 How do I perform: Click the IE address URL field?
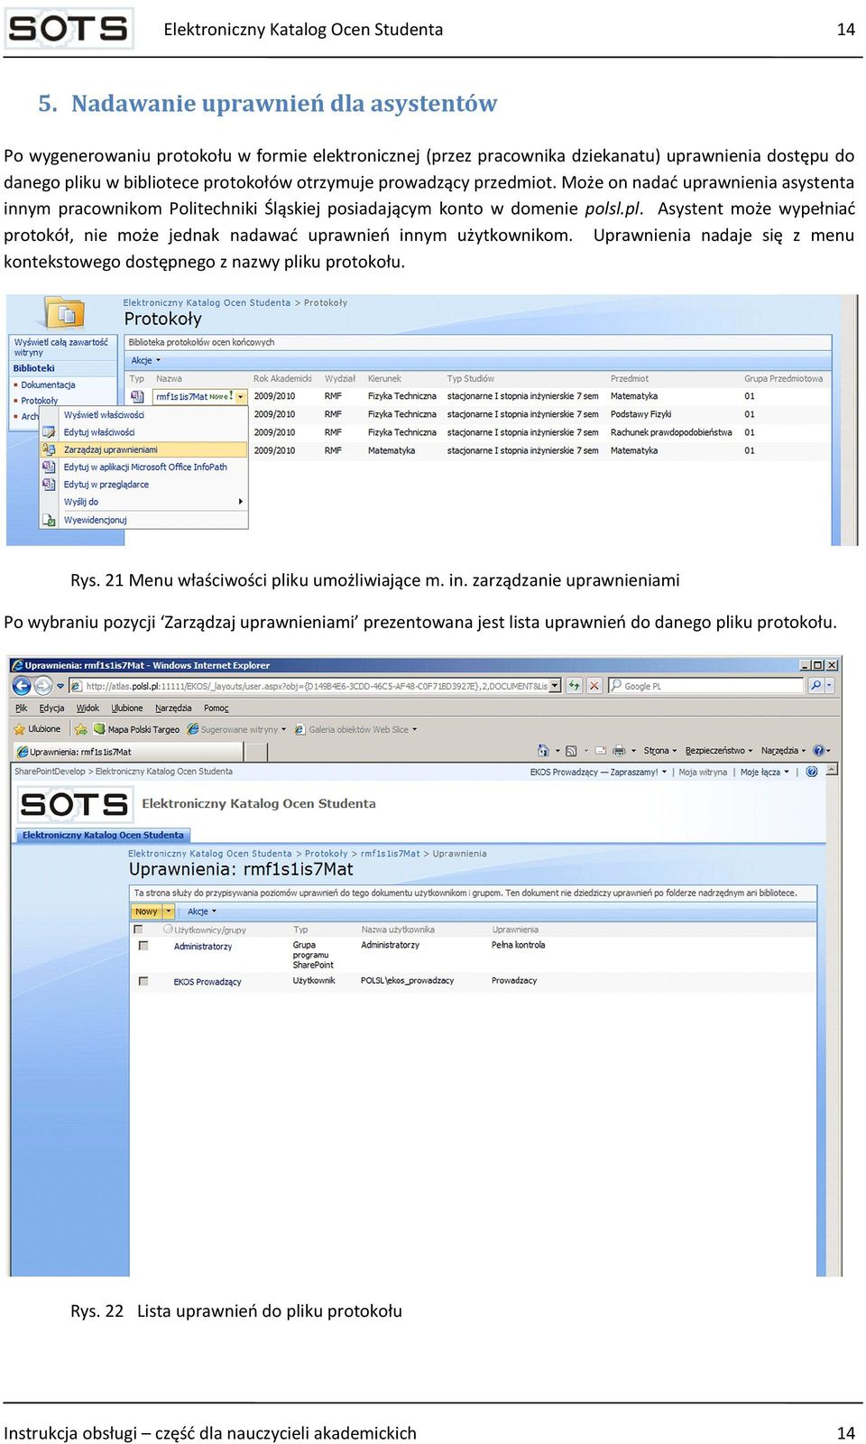[309, 686]
